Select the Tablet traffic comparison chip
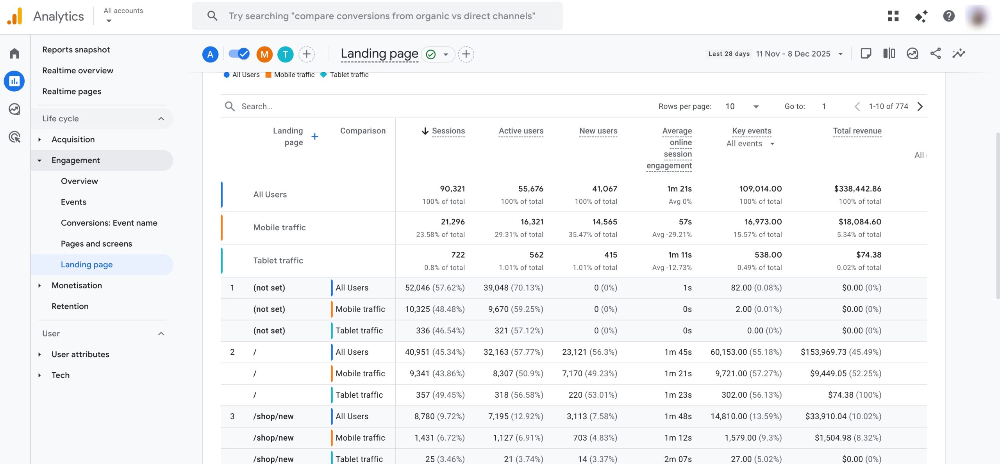 pos(286,54)
